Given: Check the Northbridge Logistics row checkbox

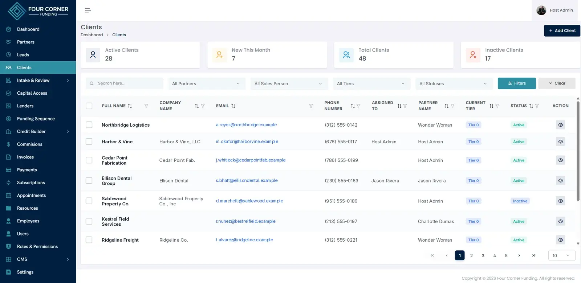Looking at the screenshot, I should tap(89, 125).
